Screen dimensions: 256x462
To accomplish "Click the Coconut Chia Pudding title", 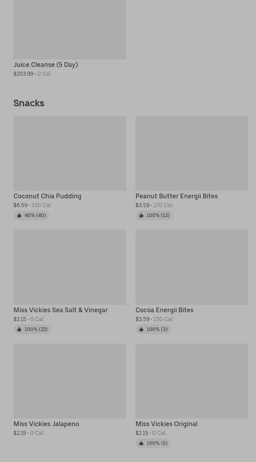I will [47, 196].
